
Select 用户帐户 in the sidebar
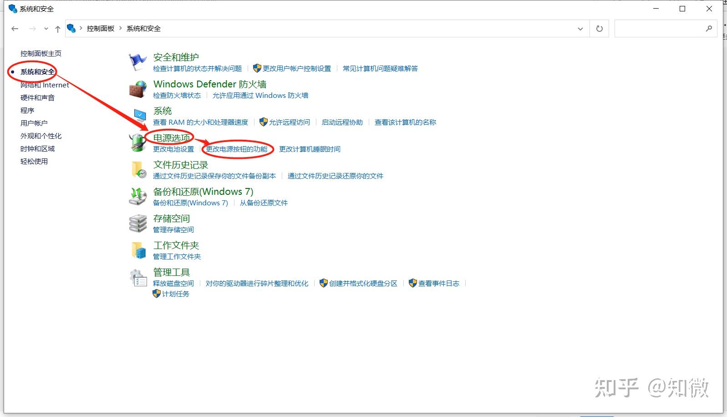[34, 123]
